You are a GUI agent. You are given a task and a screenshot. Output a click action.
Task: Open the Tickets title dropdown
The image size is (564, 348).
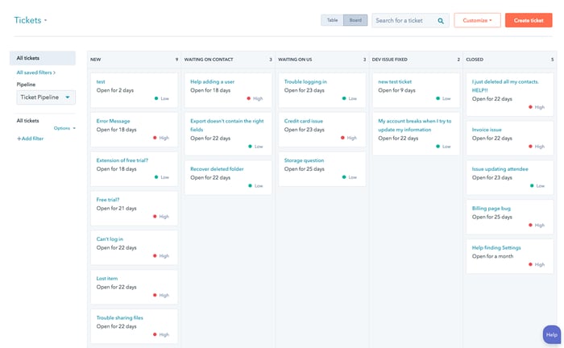31,20
